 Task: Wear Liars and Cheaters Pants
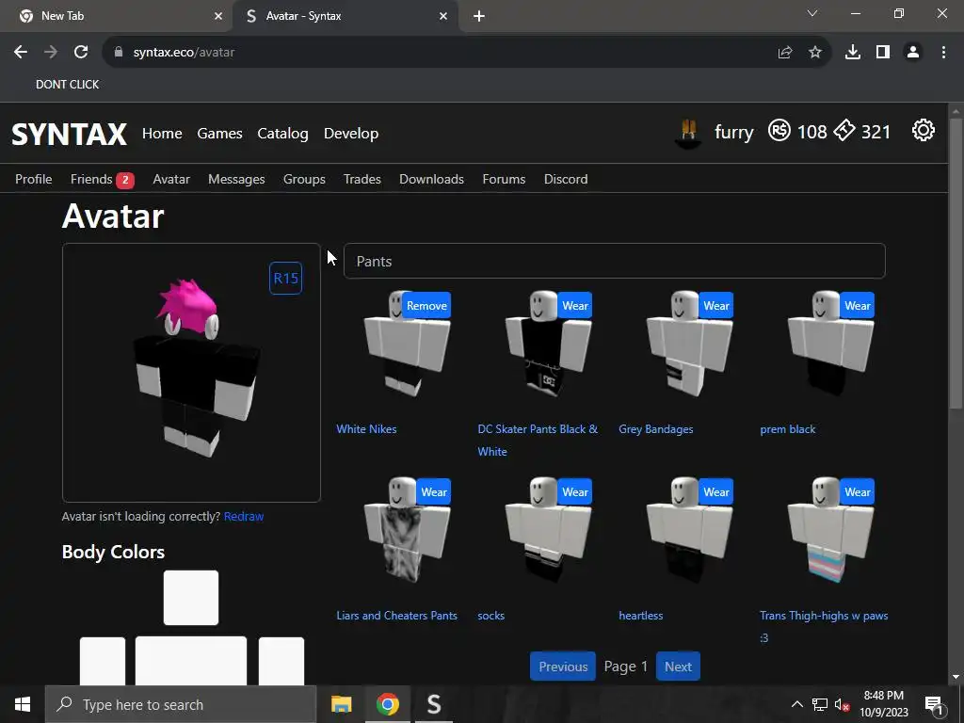433,491
